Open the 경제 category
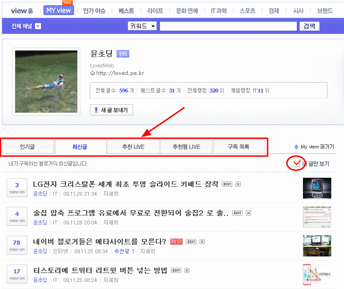The image size is (344, 289). click(274, 11)
